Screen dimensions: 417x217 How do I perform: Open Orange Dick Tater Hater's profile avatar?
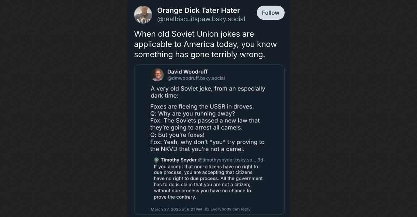[143, 14]
